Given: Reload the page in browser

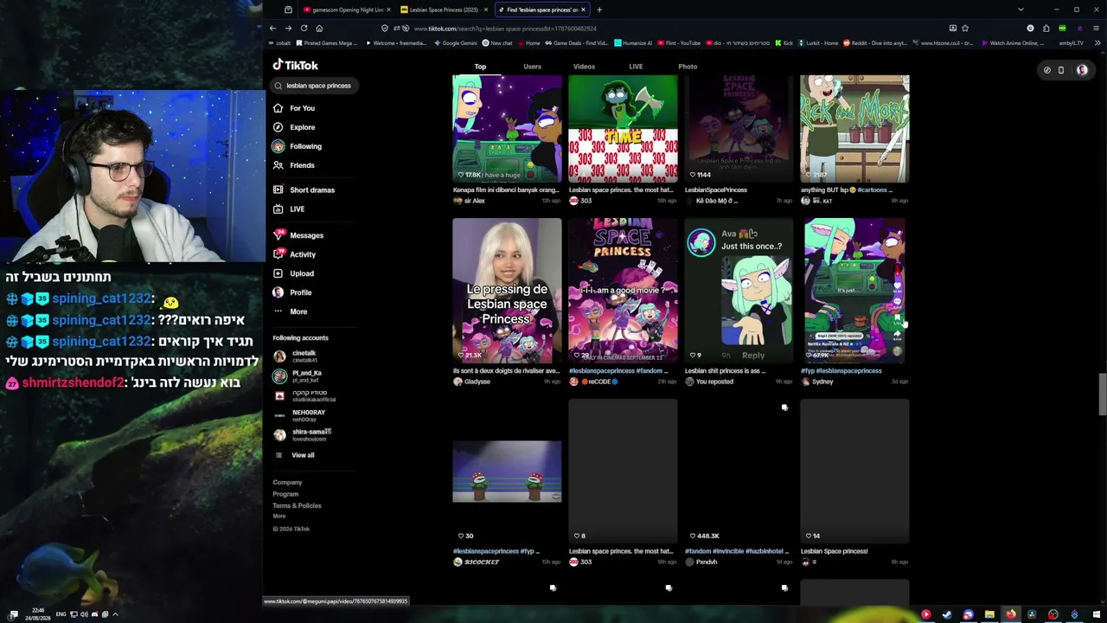Looking at the screenshot, I should pyautogui.click(x=304, y=29).
